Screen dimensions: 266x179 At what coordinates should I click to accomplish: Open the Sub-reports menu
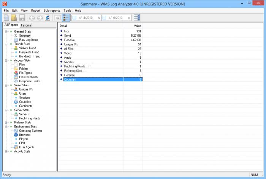point(52,11)
